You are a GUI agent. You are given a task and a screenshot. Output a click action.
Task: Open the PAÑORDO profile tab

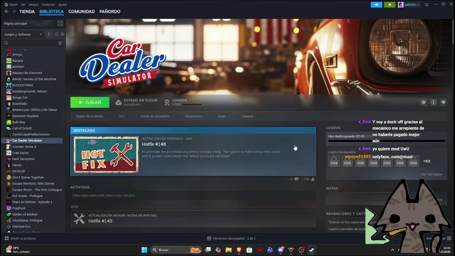tap(110, 11)
